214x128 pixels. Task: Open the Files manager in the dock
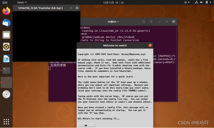(6, 35)
